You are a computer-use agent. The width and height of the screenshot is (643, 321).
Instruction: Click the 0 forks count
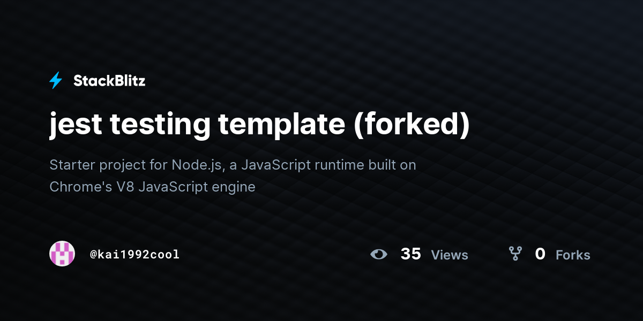click(x=540, y=254)
